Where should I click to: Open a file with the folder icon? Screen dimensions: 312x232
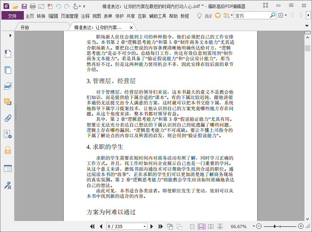point(16,6)
